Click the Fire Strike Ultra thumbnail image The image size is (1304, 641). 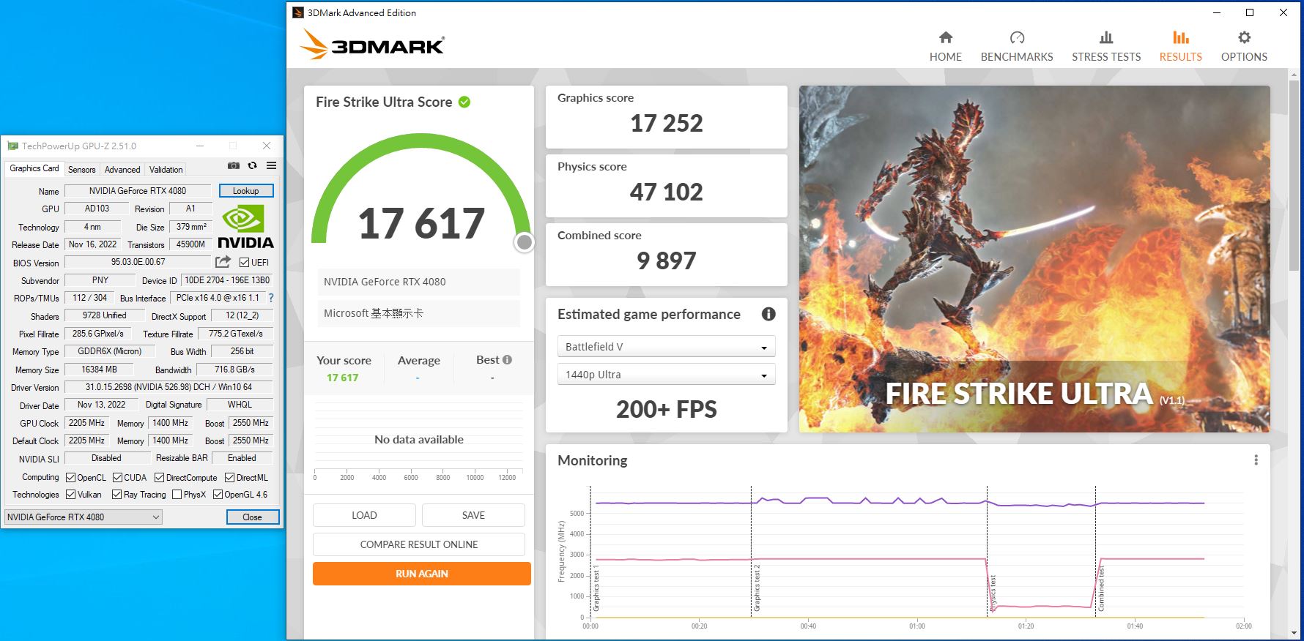[x=1034, y=259]
